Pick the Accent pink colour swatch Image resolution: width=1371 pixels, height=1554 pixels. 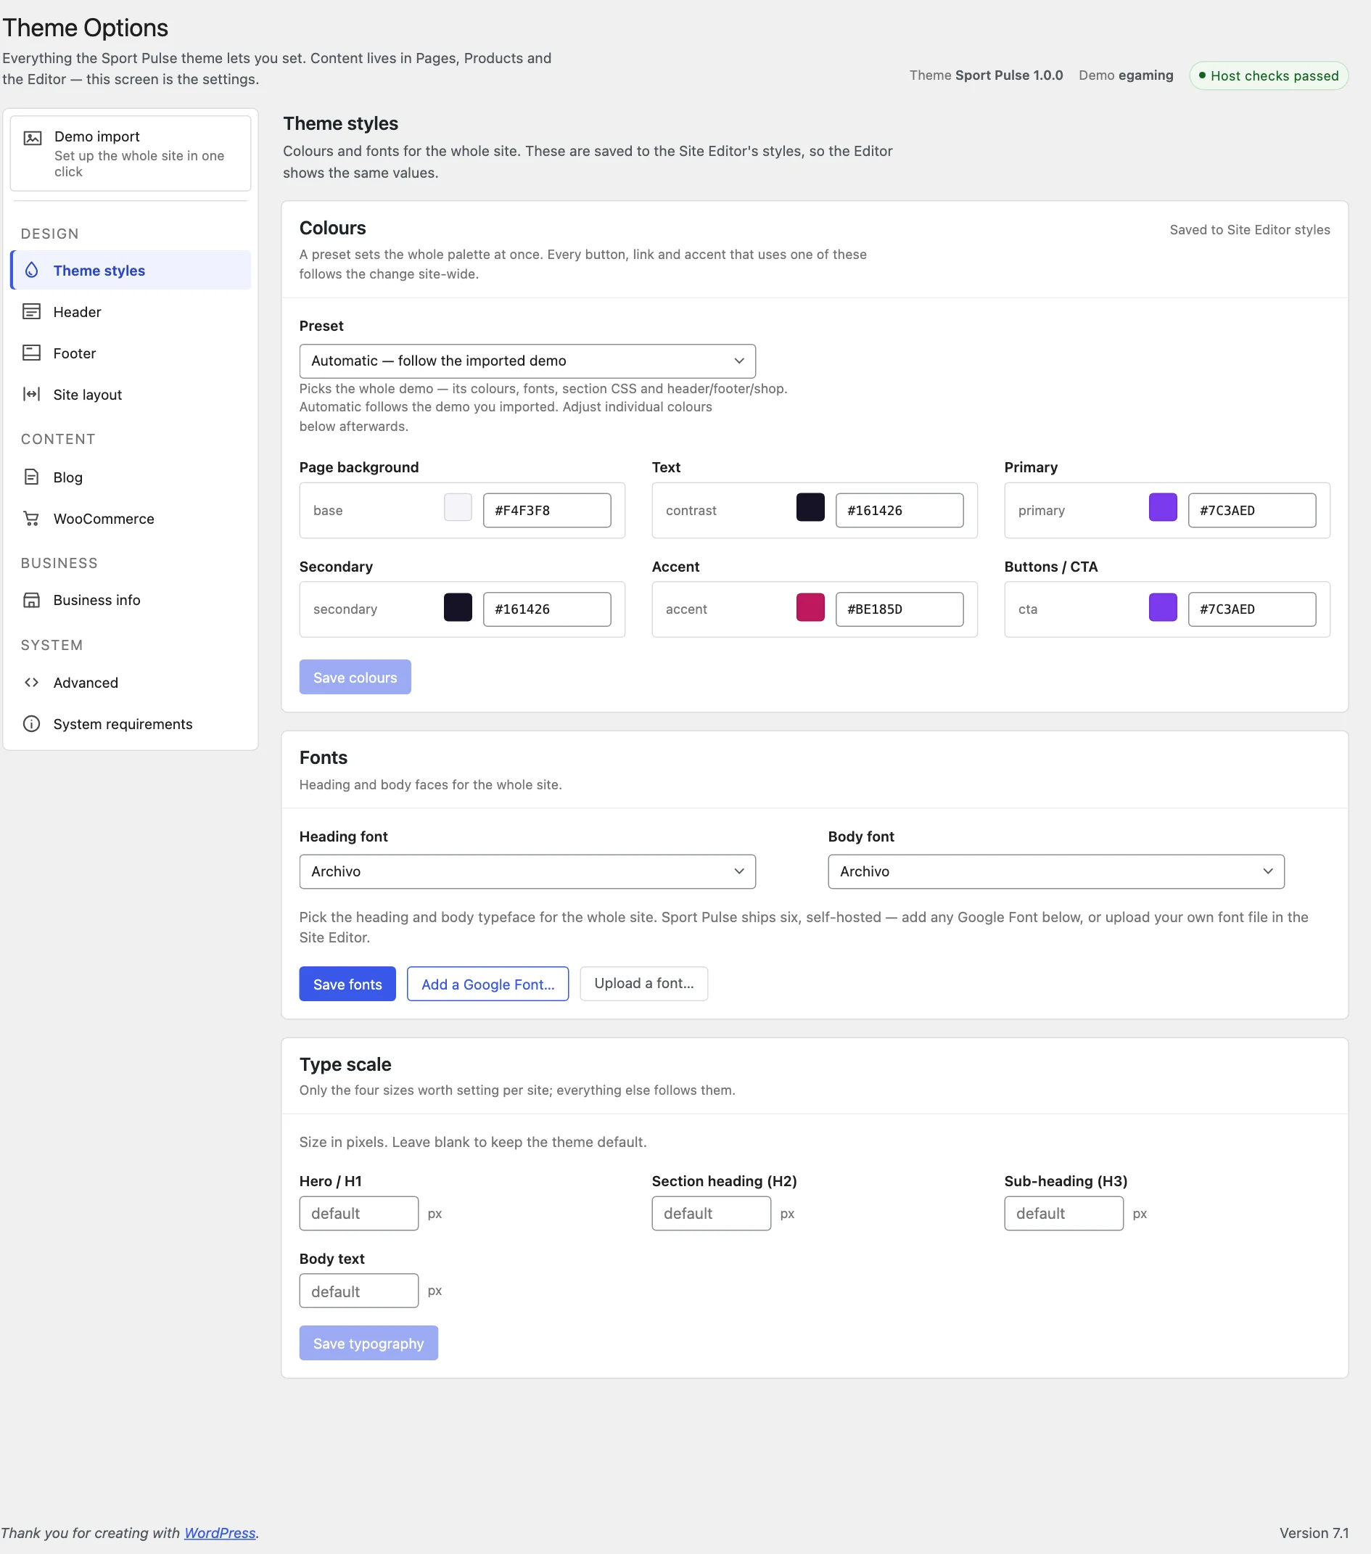(810, 607)
